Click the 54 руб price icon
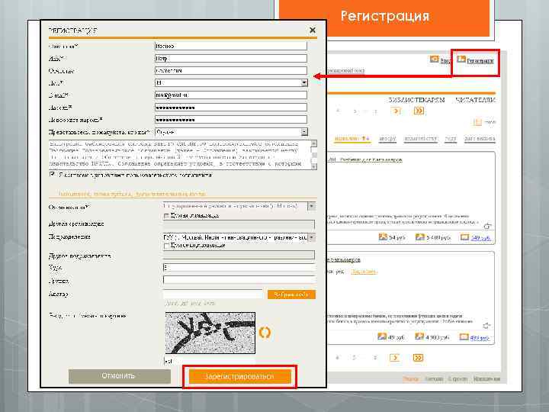 pos(383,237)
